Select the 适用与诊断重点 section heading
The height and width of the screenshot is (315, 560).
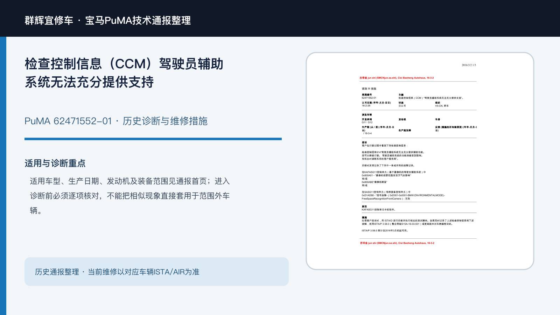point(55,163)
